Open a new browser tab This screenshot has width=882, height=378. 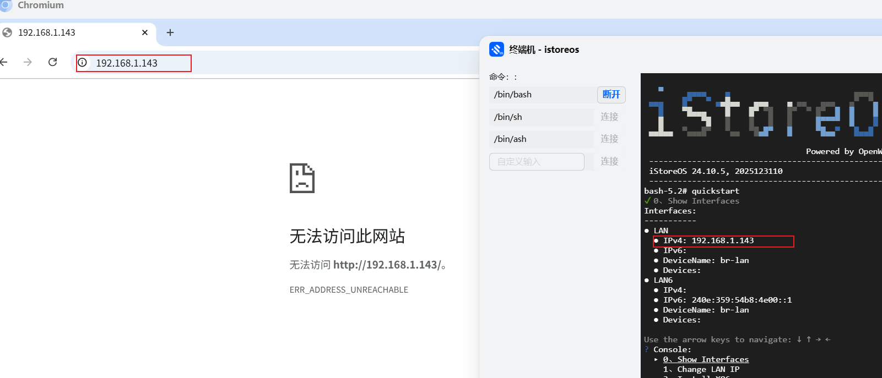tap(170, 32)
